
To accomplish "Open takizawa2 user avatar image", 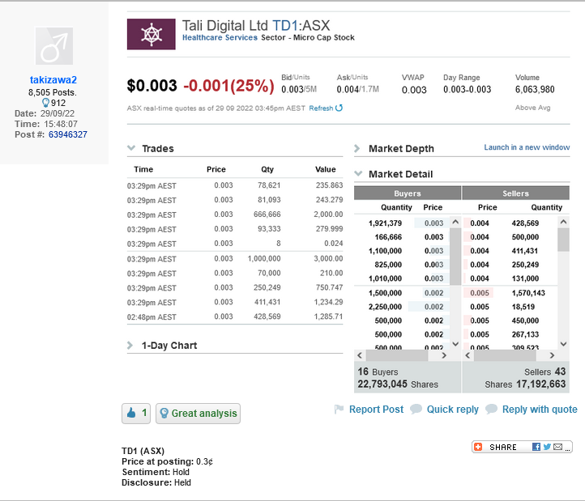I will (x=54, y=46).
